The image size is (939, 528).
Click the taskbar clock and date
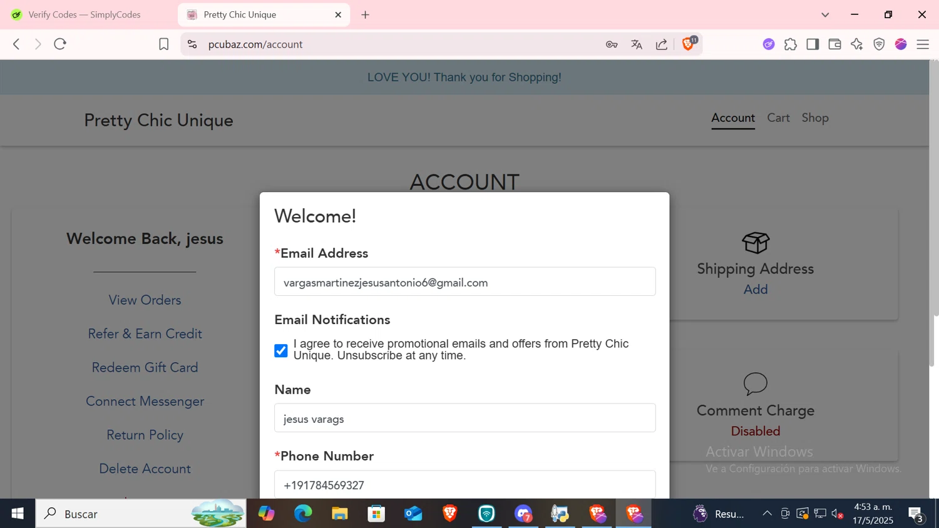click(x=873, y=514)
